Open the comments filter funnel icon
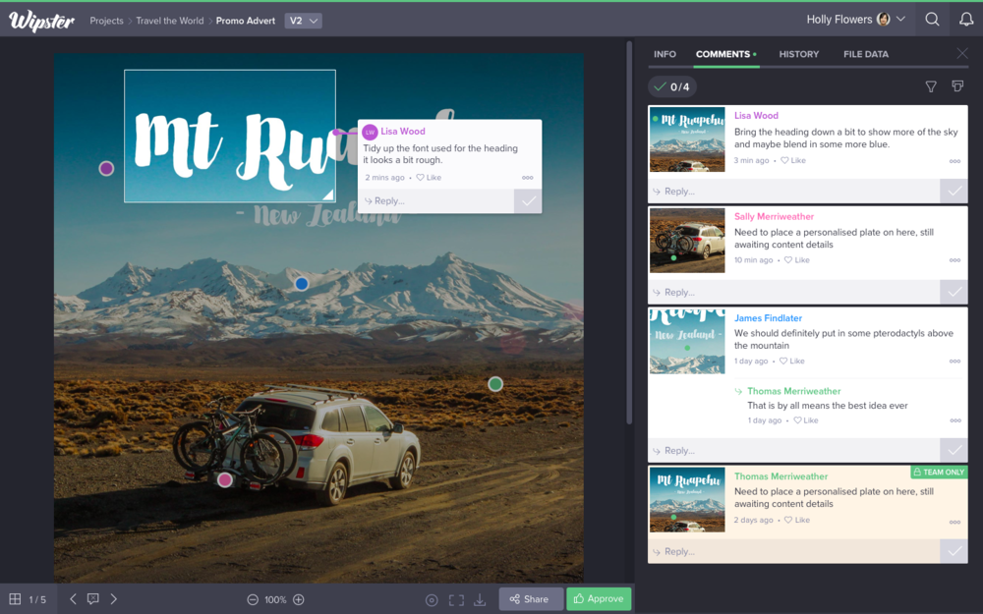 click(931, 86)
